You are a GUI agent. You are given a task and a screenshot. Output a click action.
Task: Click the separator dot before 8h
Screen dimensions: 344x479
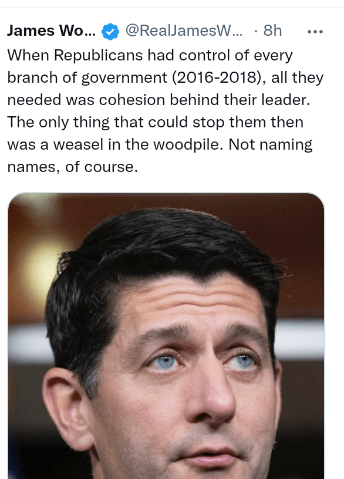(x=255, y=31)
